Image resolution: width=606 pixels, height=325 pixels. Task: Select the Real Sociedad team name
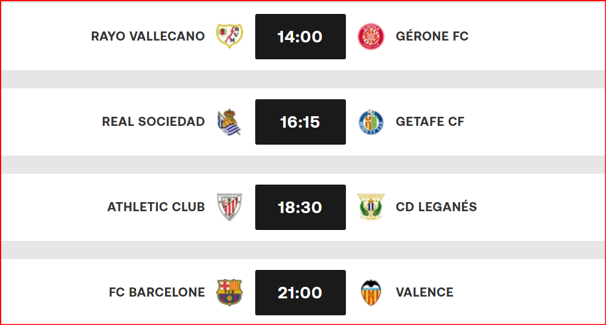click(x=153, y=122)
